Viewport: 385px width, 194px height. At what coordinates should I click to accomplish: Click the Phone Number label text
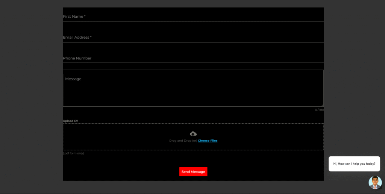pyautogui.click(x=77, y=58)
